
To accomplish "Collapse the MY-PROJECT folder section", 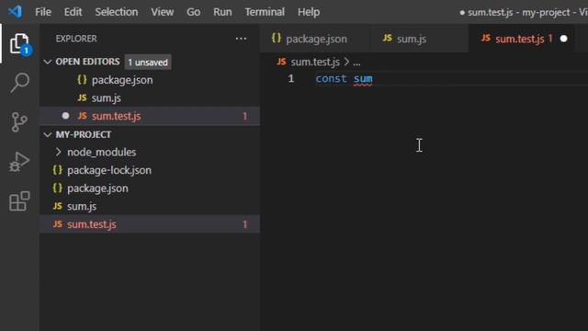I will pyautogui.click(x=83, y=134).
